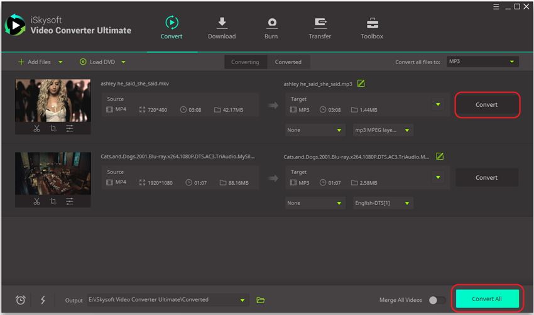This screenshot has width=534, height=315.
Task: Click the crop icon under first video
Action: pyautogui.click(x=53, y=128)
